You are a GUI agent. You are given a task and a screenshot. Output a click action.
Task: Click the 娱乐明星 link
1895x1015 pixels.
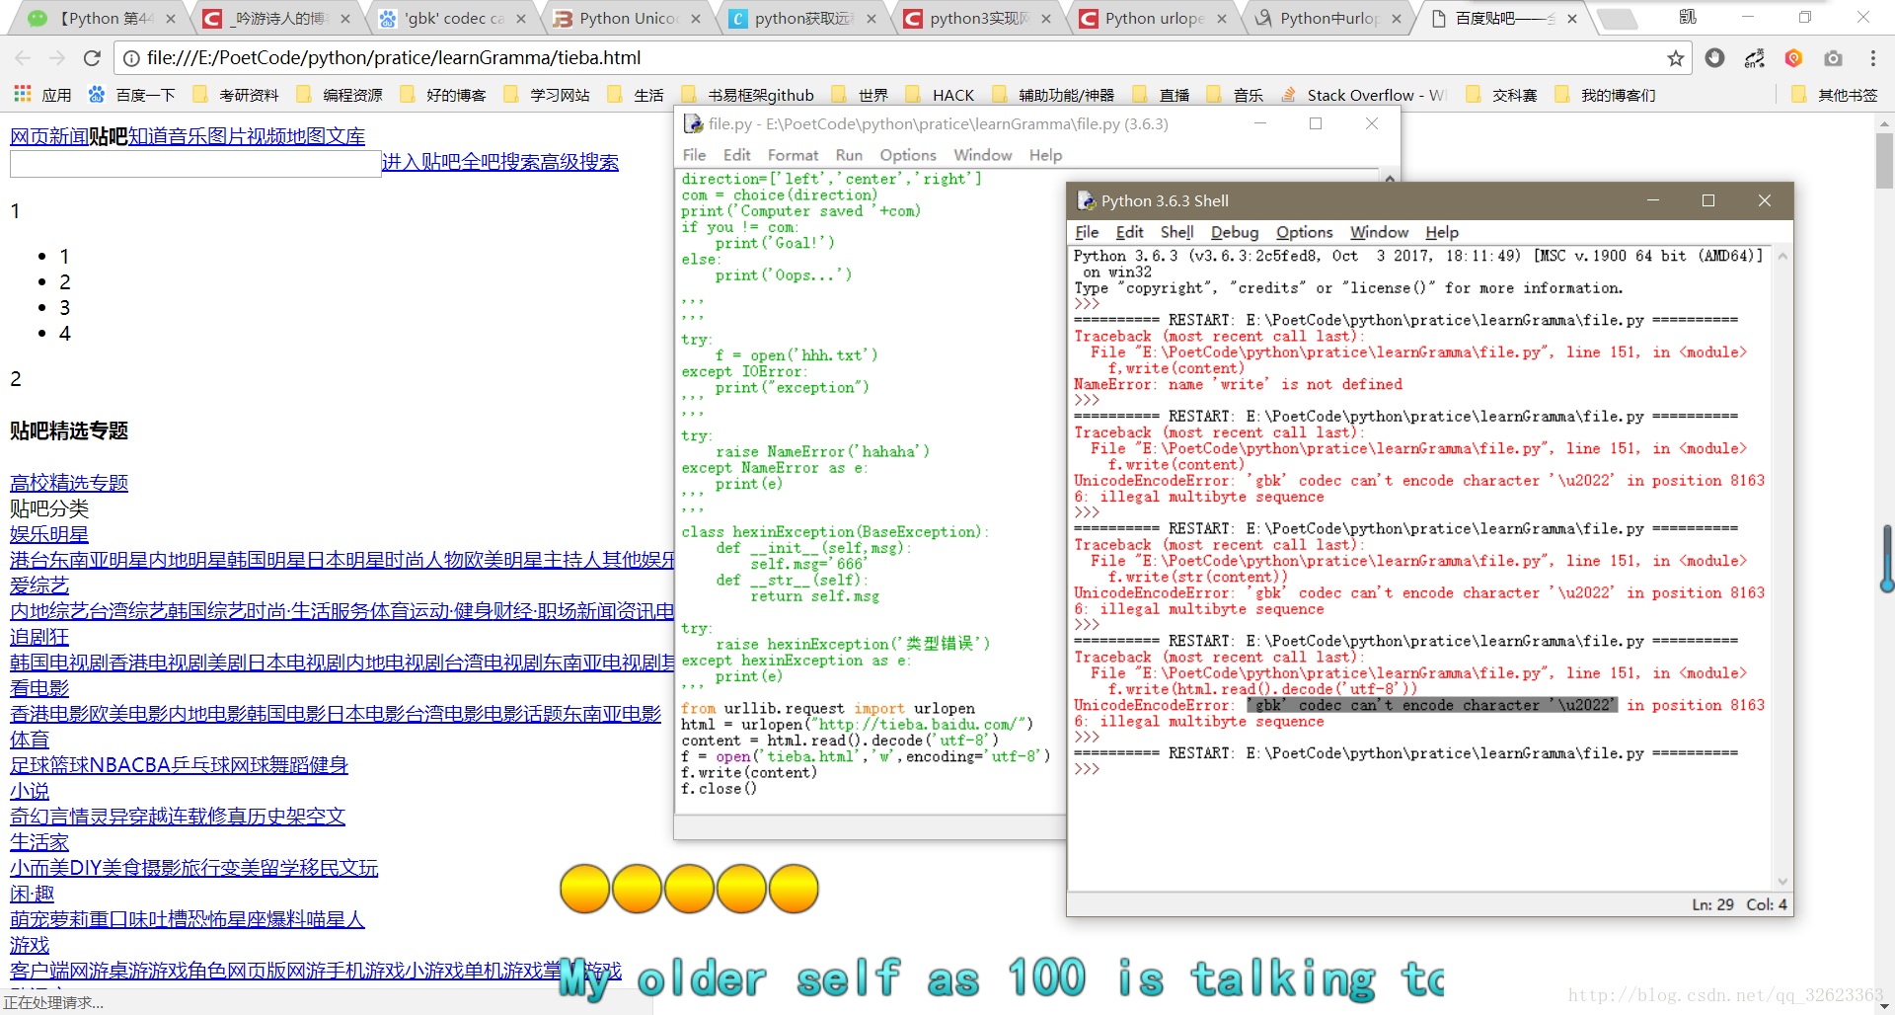(x=49, y=534)
